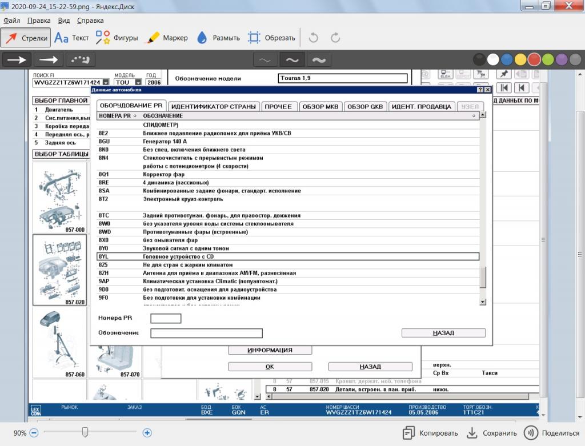The width and height of the screenshot is (585, 446).
Task: Click the Обозначение input field
Action: pyautogui.click(x=206, y=333)
